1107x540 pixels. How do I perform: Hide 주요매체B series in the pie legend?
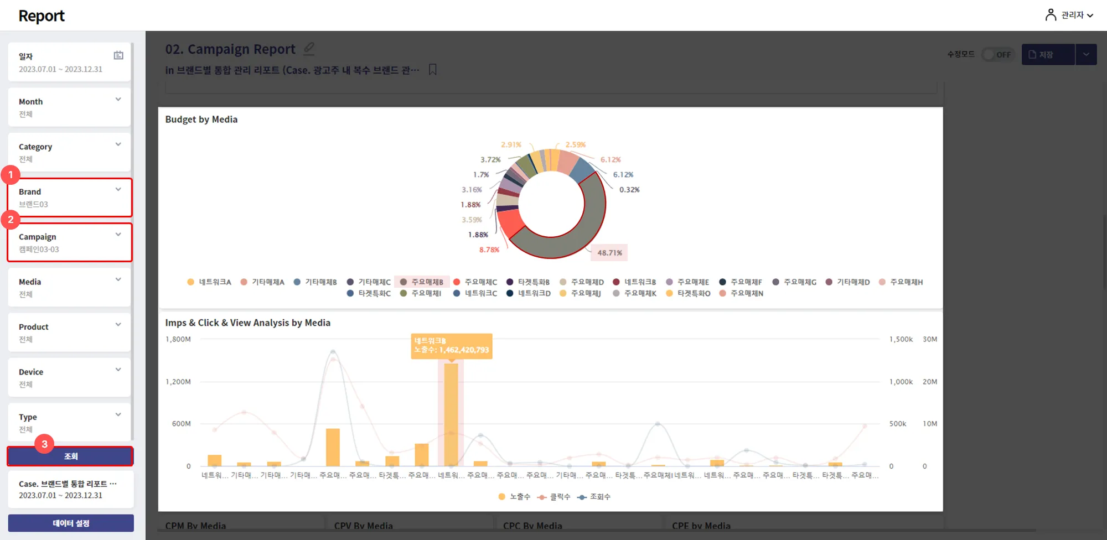pyautogui.click(x=422, y=282)
